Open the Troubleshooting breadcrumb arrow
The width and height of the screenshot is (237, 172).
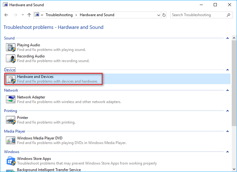tap(76, 15)
